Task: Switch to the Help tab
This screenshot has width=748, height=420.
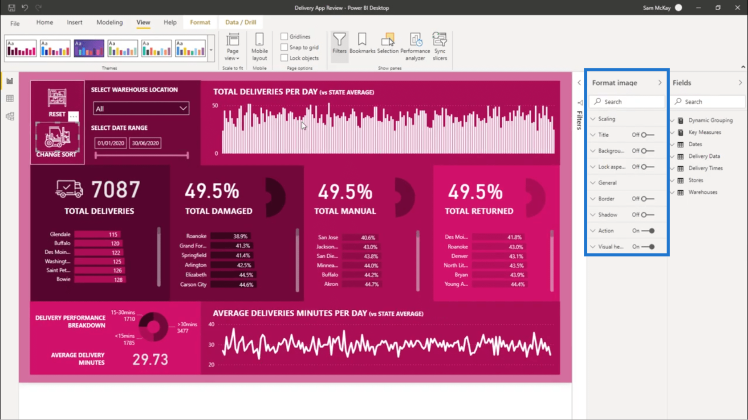Action: (x=170, y=22)
